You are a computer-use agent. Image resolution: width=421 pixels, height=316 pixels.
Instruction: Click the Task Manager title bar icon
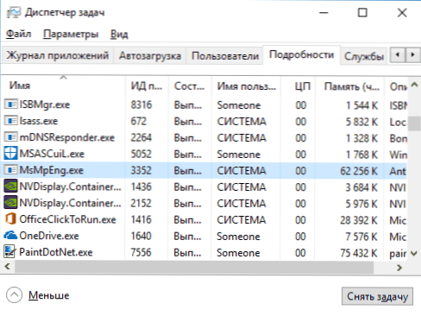pos(14,13)
